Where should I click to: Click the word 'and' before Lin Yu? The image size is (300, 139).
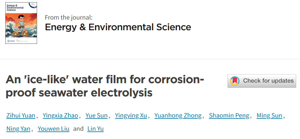78,129
